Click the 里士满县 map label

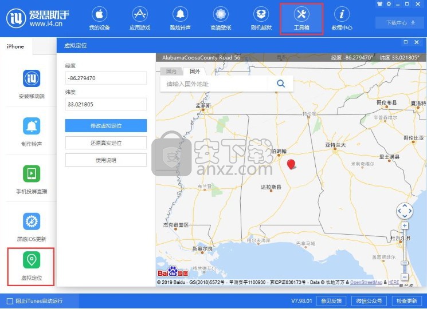pyautogui.click(x=389, y=157)
